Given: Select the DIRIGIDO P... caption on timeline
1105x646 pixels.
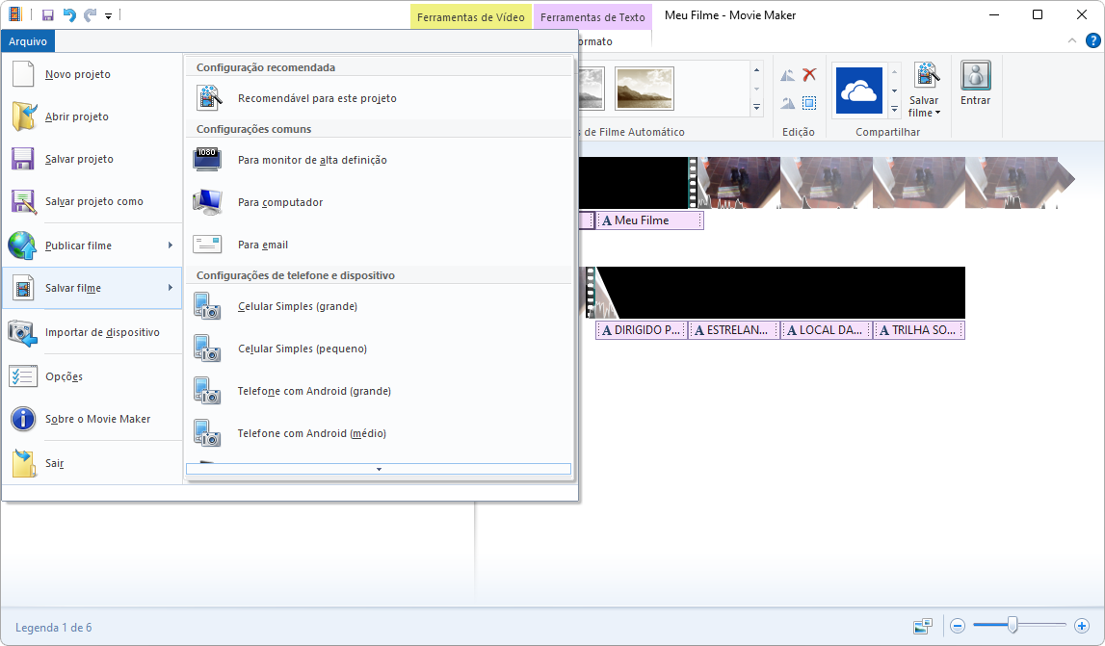Looking at the screenshot, I should (642, 329).
